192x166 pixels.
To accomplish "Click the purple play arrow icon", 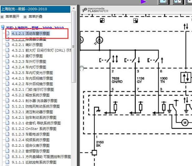I will tap(144, 2).
